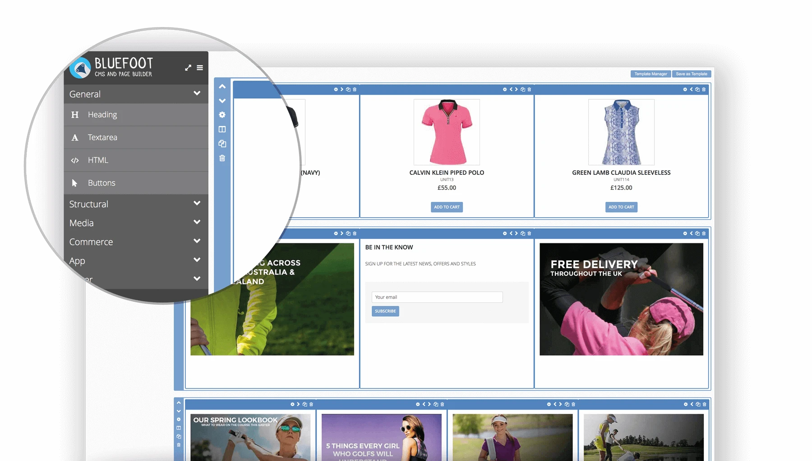This screenshot has width=812, height=461.
Task: Click the Template Manager button
Action: 650,73
